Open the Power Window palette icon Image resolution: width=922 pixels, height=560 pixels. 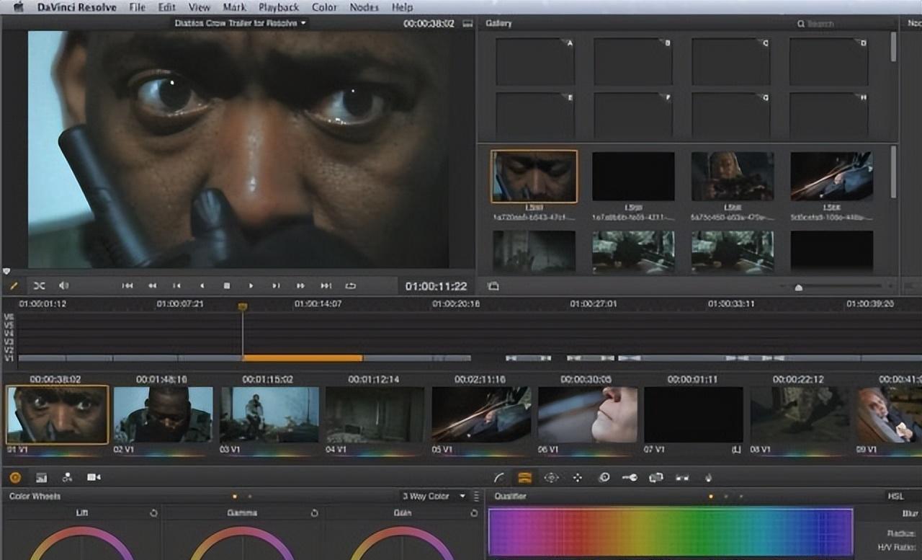[x=551, y=477]
